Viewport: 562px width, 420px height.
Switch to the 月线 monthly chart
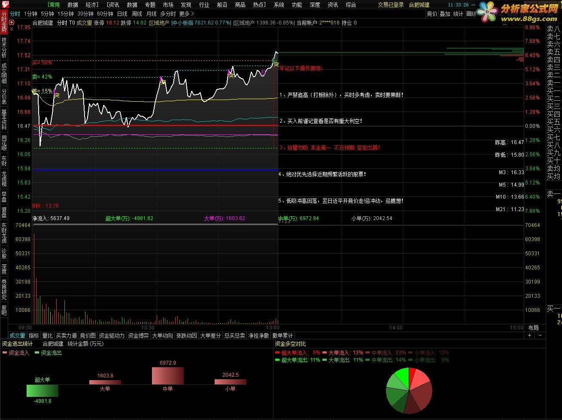(x=151, y=14)
